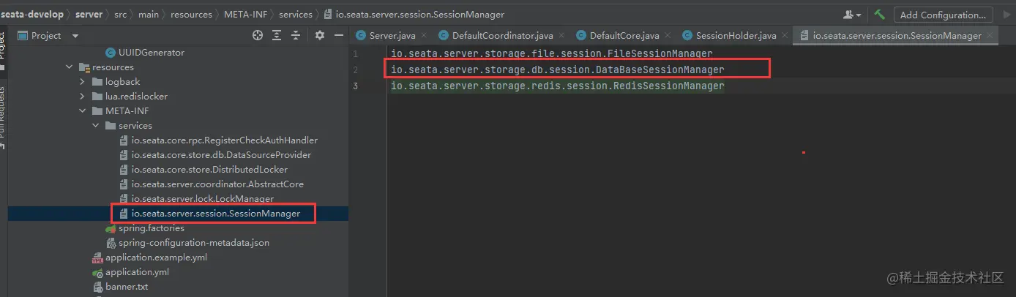Close the DefaultCore.java tab
This screenshot has height=297, width=1016.
[x=669, y=35]
